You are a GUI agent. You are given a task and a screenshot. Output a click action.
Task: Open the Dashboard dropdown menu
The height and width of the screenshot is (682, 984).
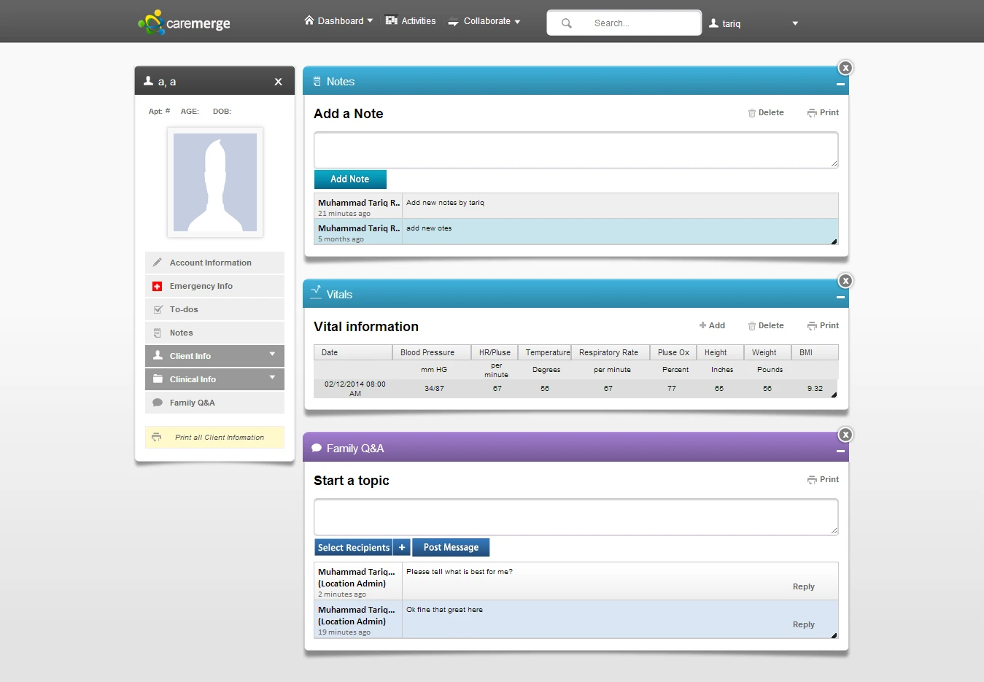pos(339,21)
